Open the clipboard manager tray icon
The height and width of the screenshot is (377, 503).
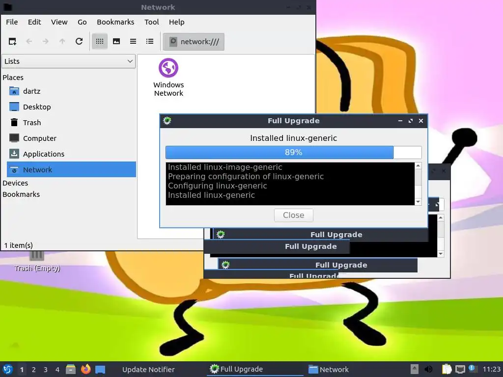[x=447, y=369]
